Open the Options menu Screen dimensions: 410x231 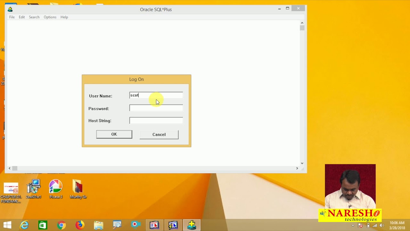50,17
